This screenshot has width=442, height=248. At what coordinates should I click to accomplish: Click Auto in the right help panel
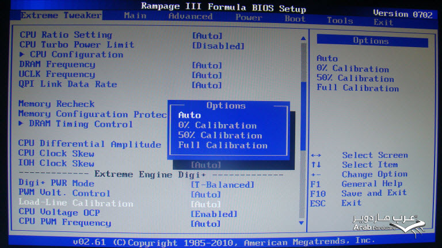point(327,58)
